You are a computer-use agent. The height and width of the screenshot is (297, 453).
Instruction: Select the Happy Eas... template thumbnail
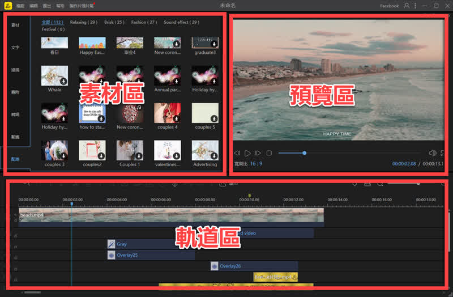(x=92, y=43)
